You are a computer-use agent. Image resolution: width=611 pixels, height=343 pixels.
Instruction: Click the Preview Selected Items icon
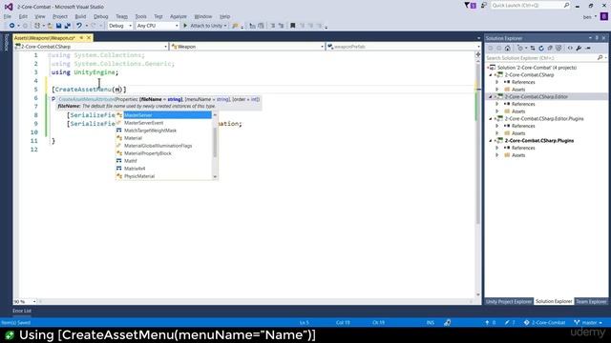click(588, 49)
